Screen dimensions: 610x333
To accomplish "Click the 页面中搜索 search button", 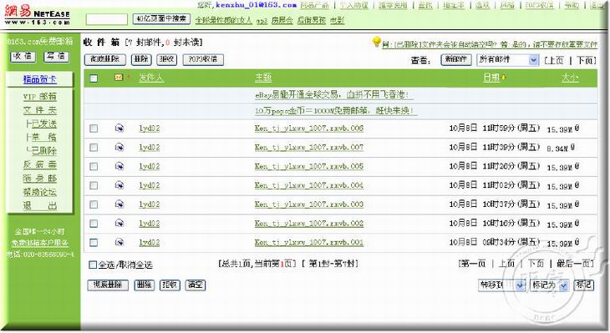I will click(x=161, y=18).
